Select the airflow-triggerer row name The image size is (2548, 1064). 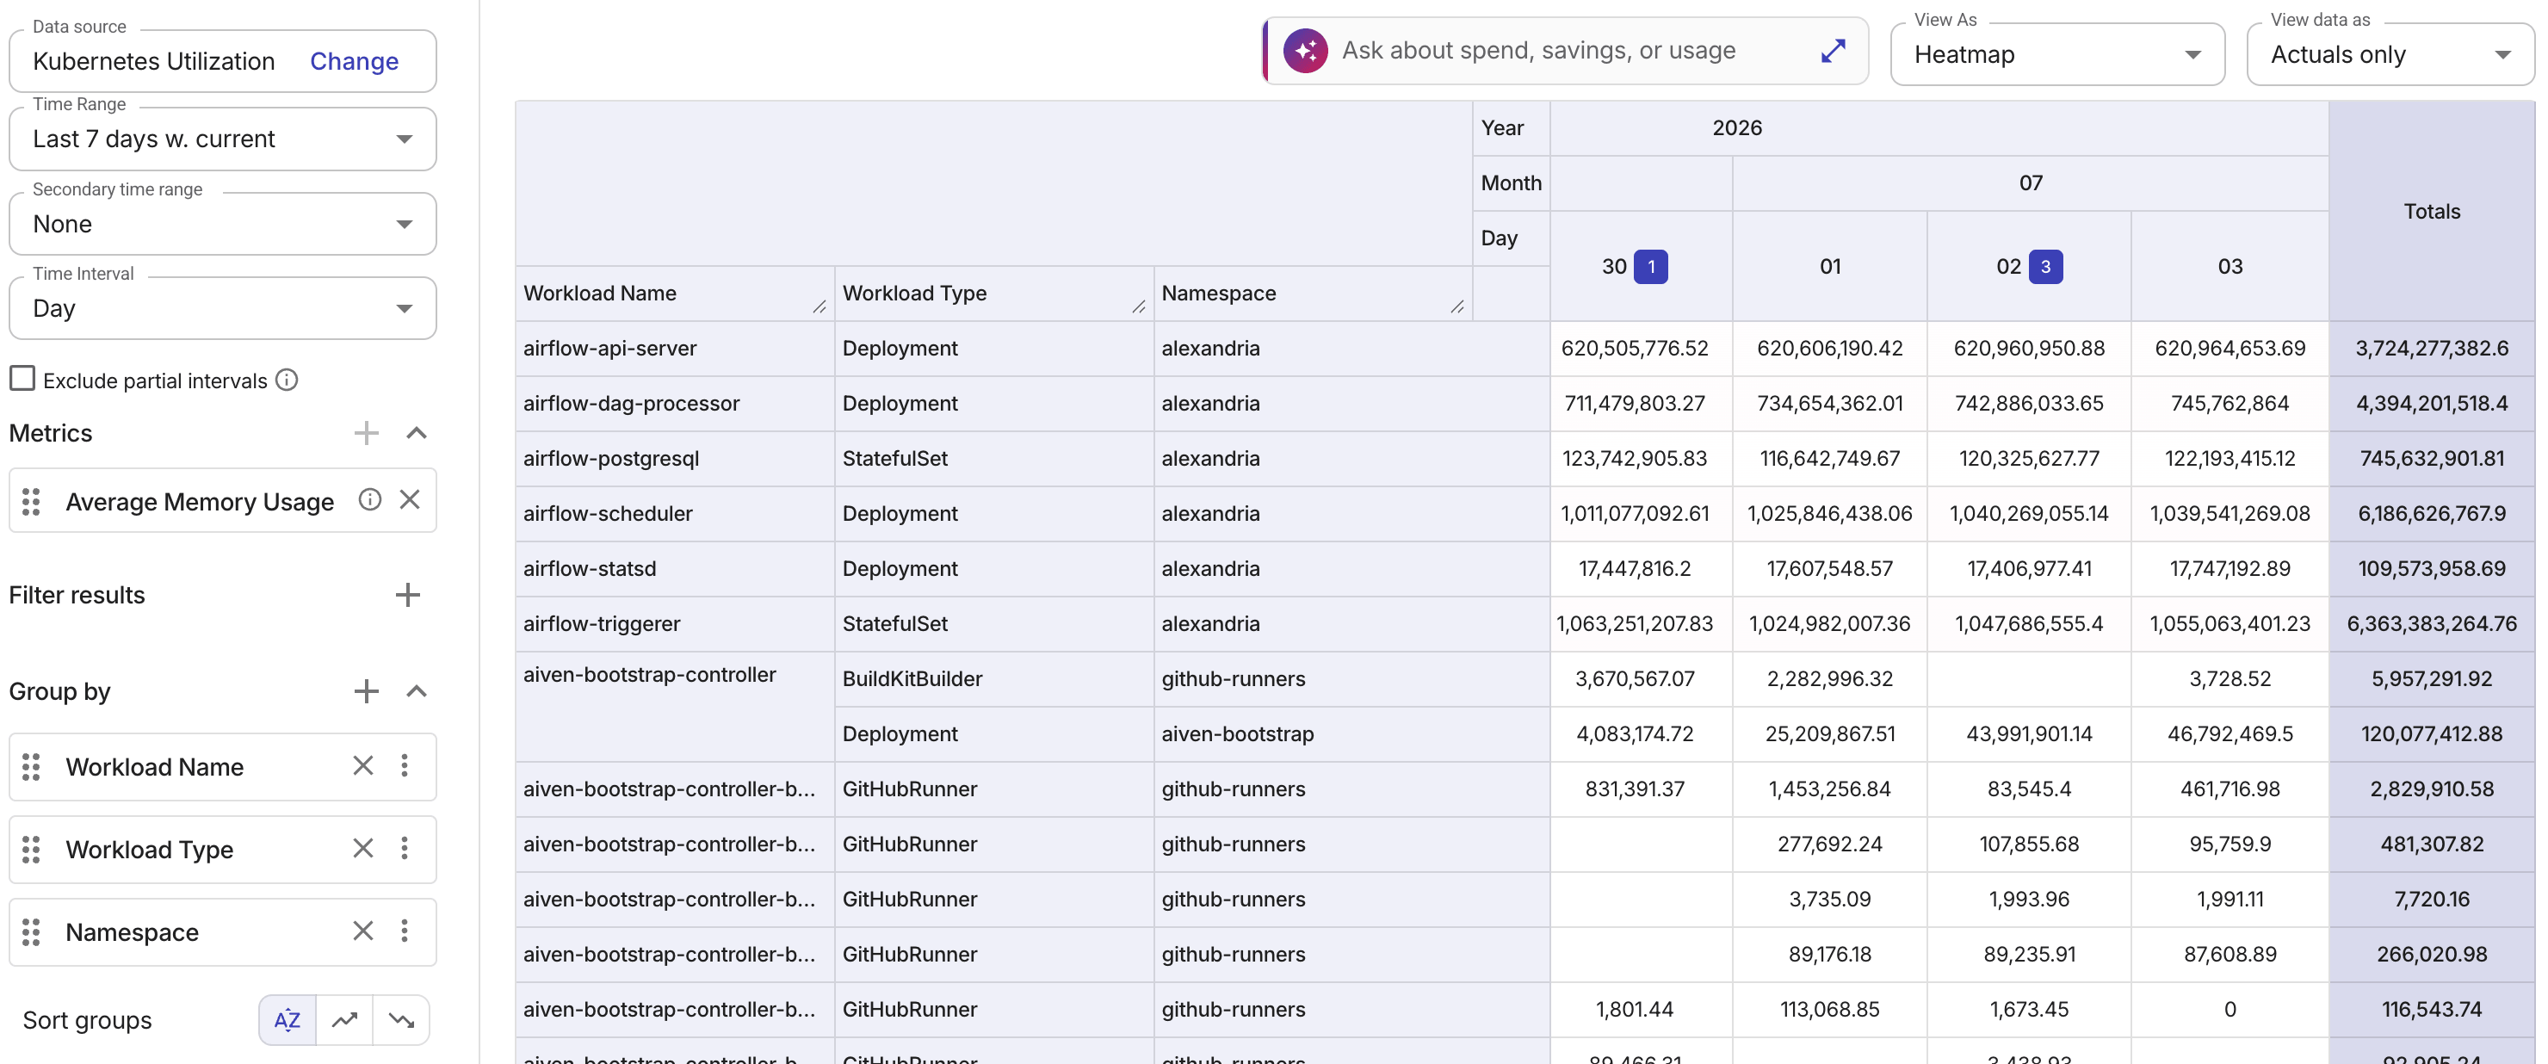tap(602, 623)
